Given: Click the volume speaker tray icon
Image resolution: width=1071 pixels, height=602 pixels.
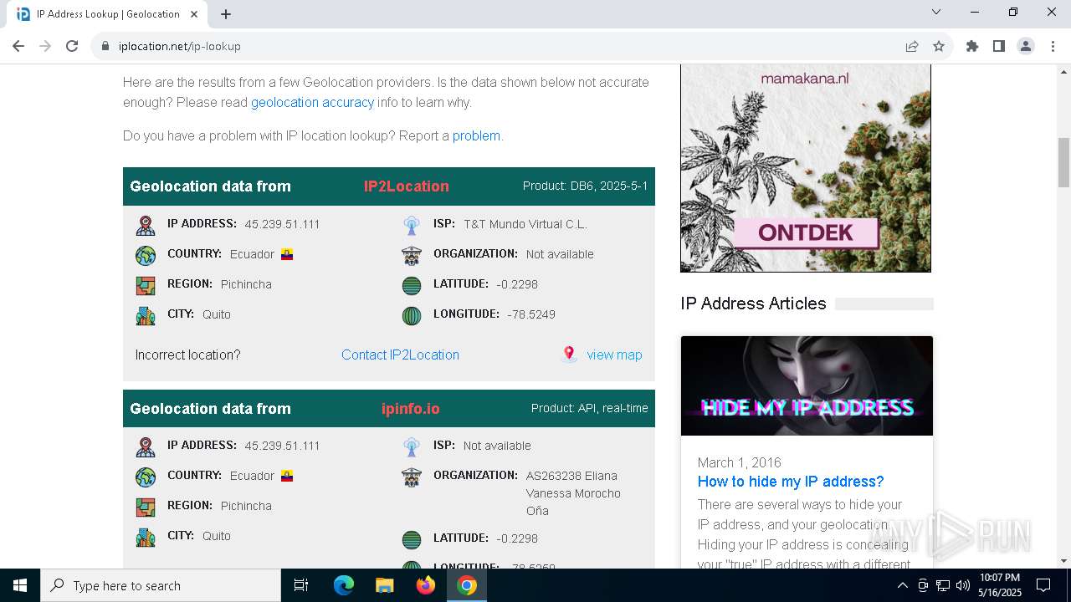Looking at the screenshot, I should 962,585.
